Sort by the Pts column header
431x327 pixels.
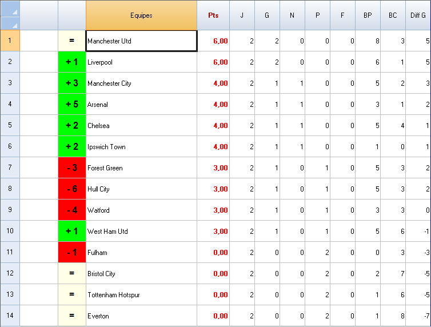[x=213, y=15]
